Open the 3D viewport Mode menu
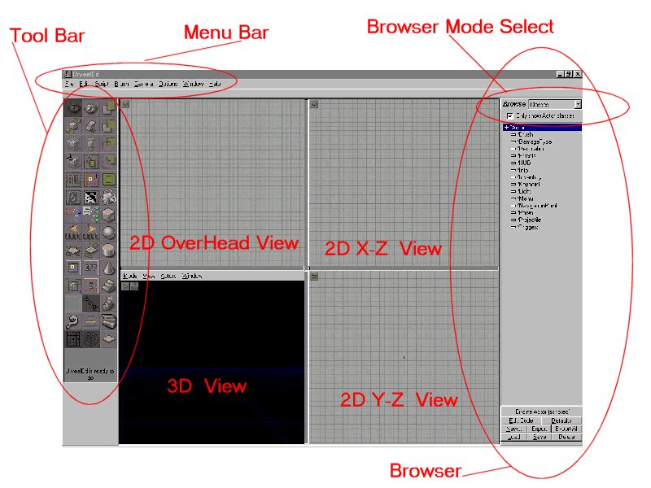This screenshot has height=488, width=651. (x=130, y=276)
